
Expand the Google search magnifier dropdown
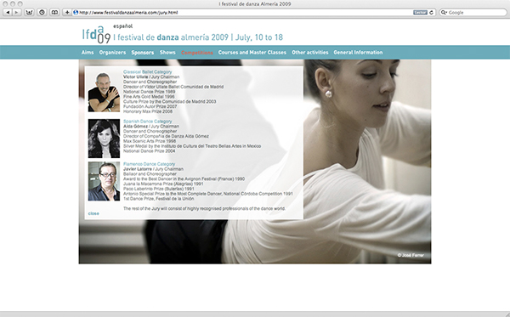click(x=444, y=13)
